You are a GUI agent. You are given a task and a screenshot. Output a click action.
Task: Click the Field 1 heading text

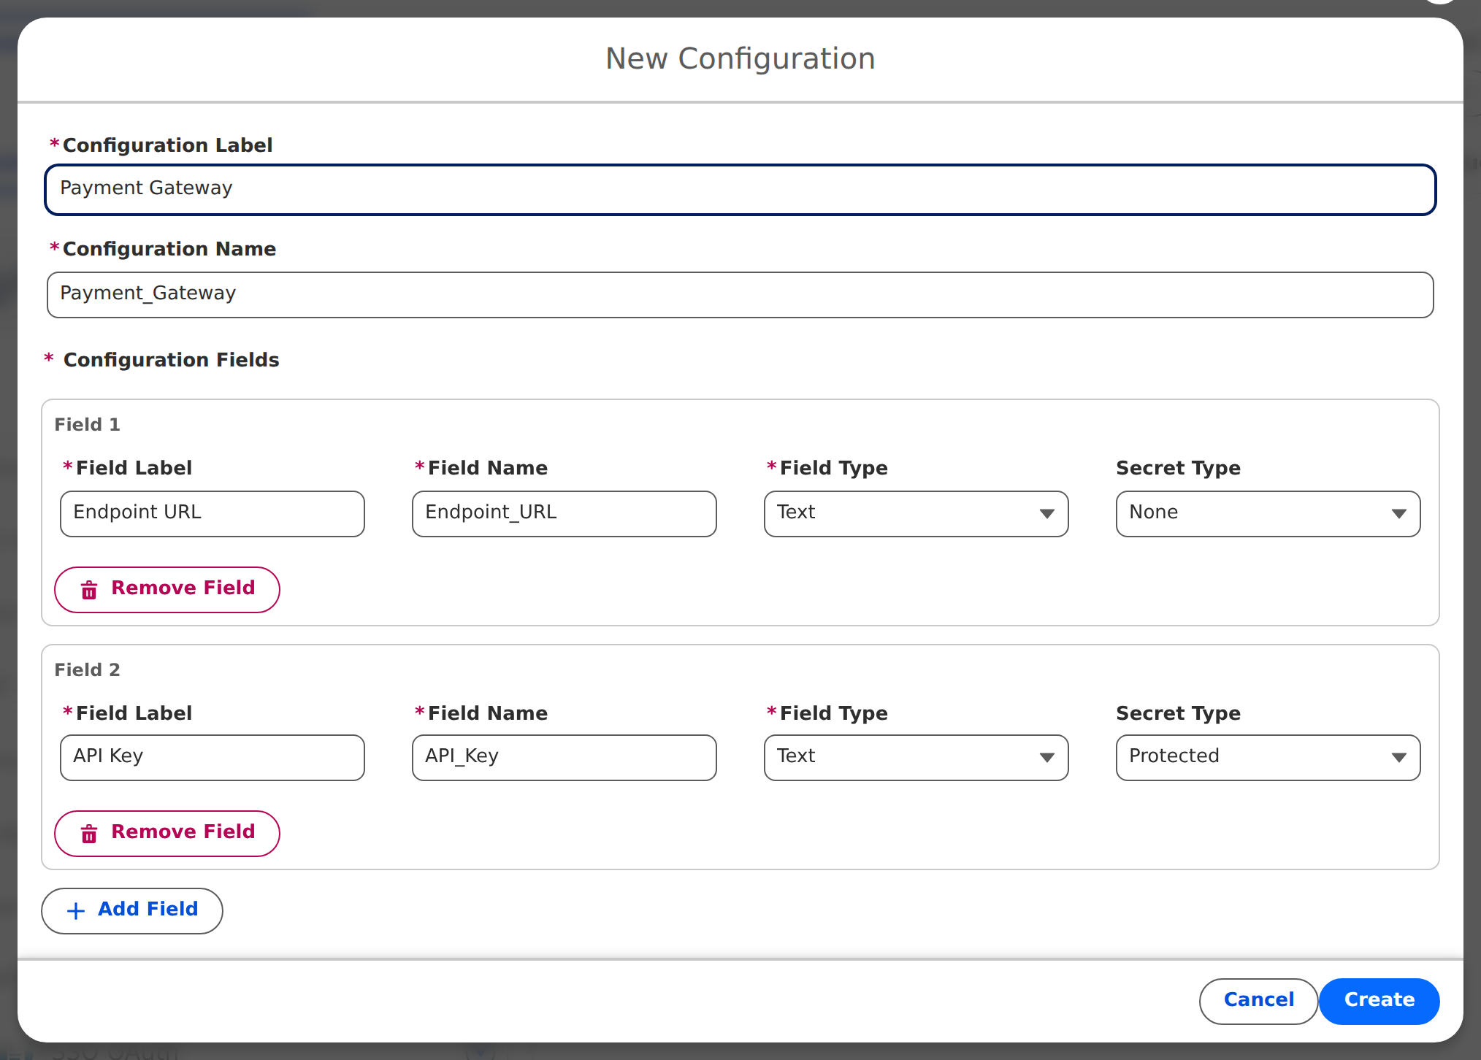click(x=87, y=424)
